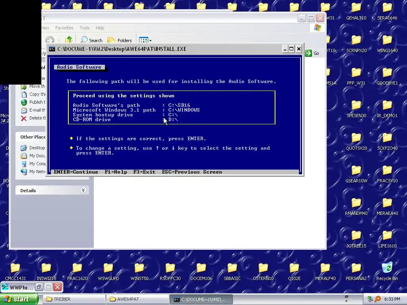407x305 pixels.
Task: Open the WINST50 desktop folder
Action: 140,272
